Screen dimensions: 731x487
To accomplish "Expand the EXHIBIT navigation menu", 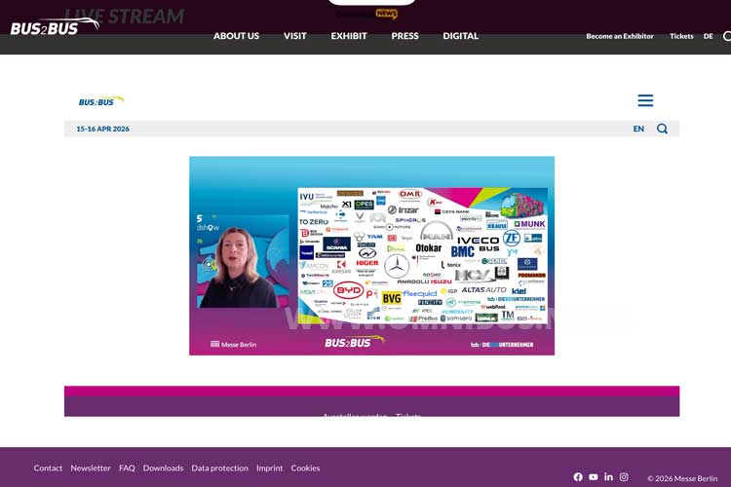I will (349, 36).
